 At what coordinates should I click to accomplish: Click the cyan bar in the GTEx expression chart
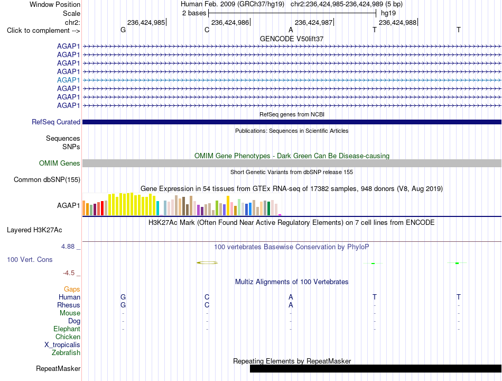157,208
